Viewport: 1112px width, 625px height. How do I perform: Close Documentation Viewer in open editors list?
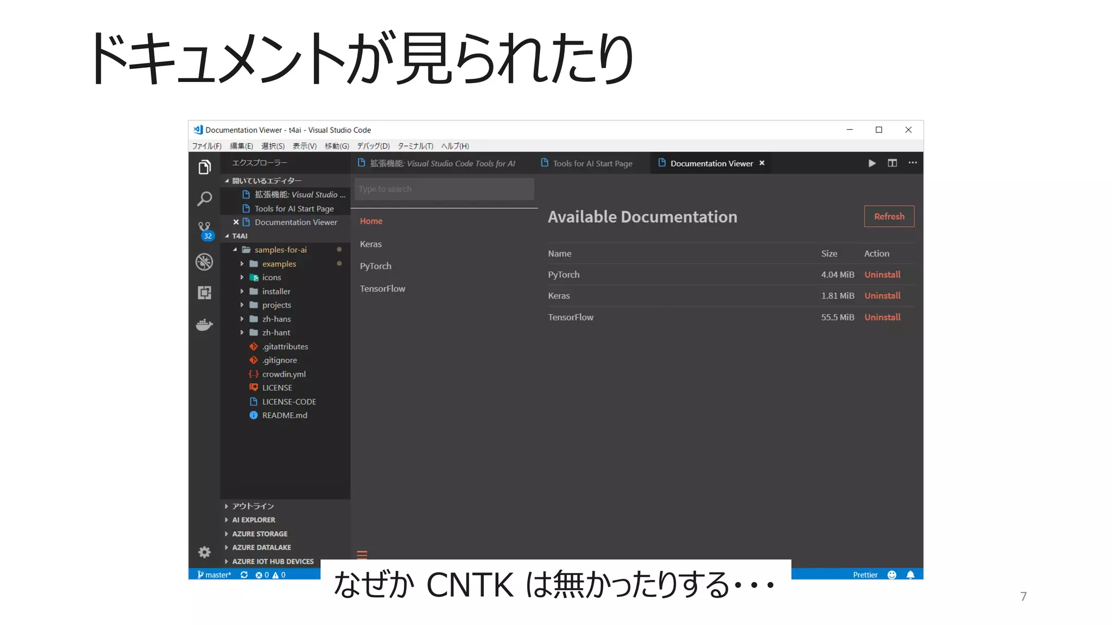tap(236, 222)
